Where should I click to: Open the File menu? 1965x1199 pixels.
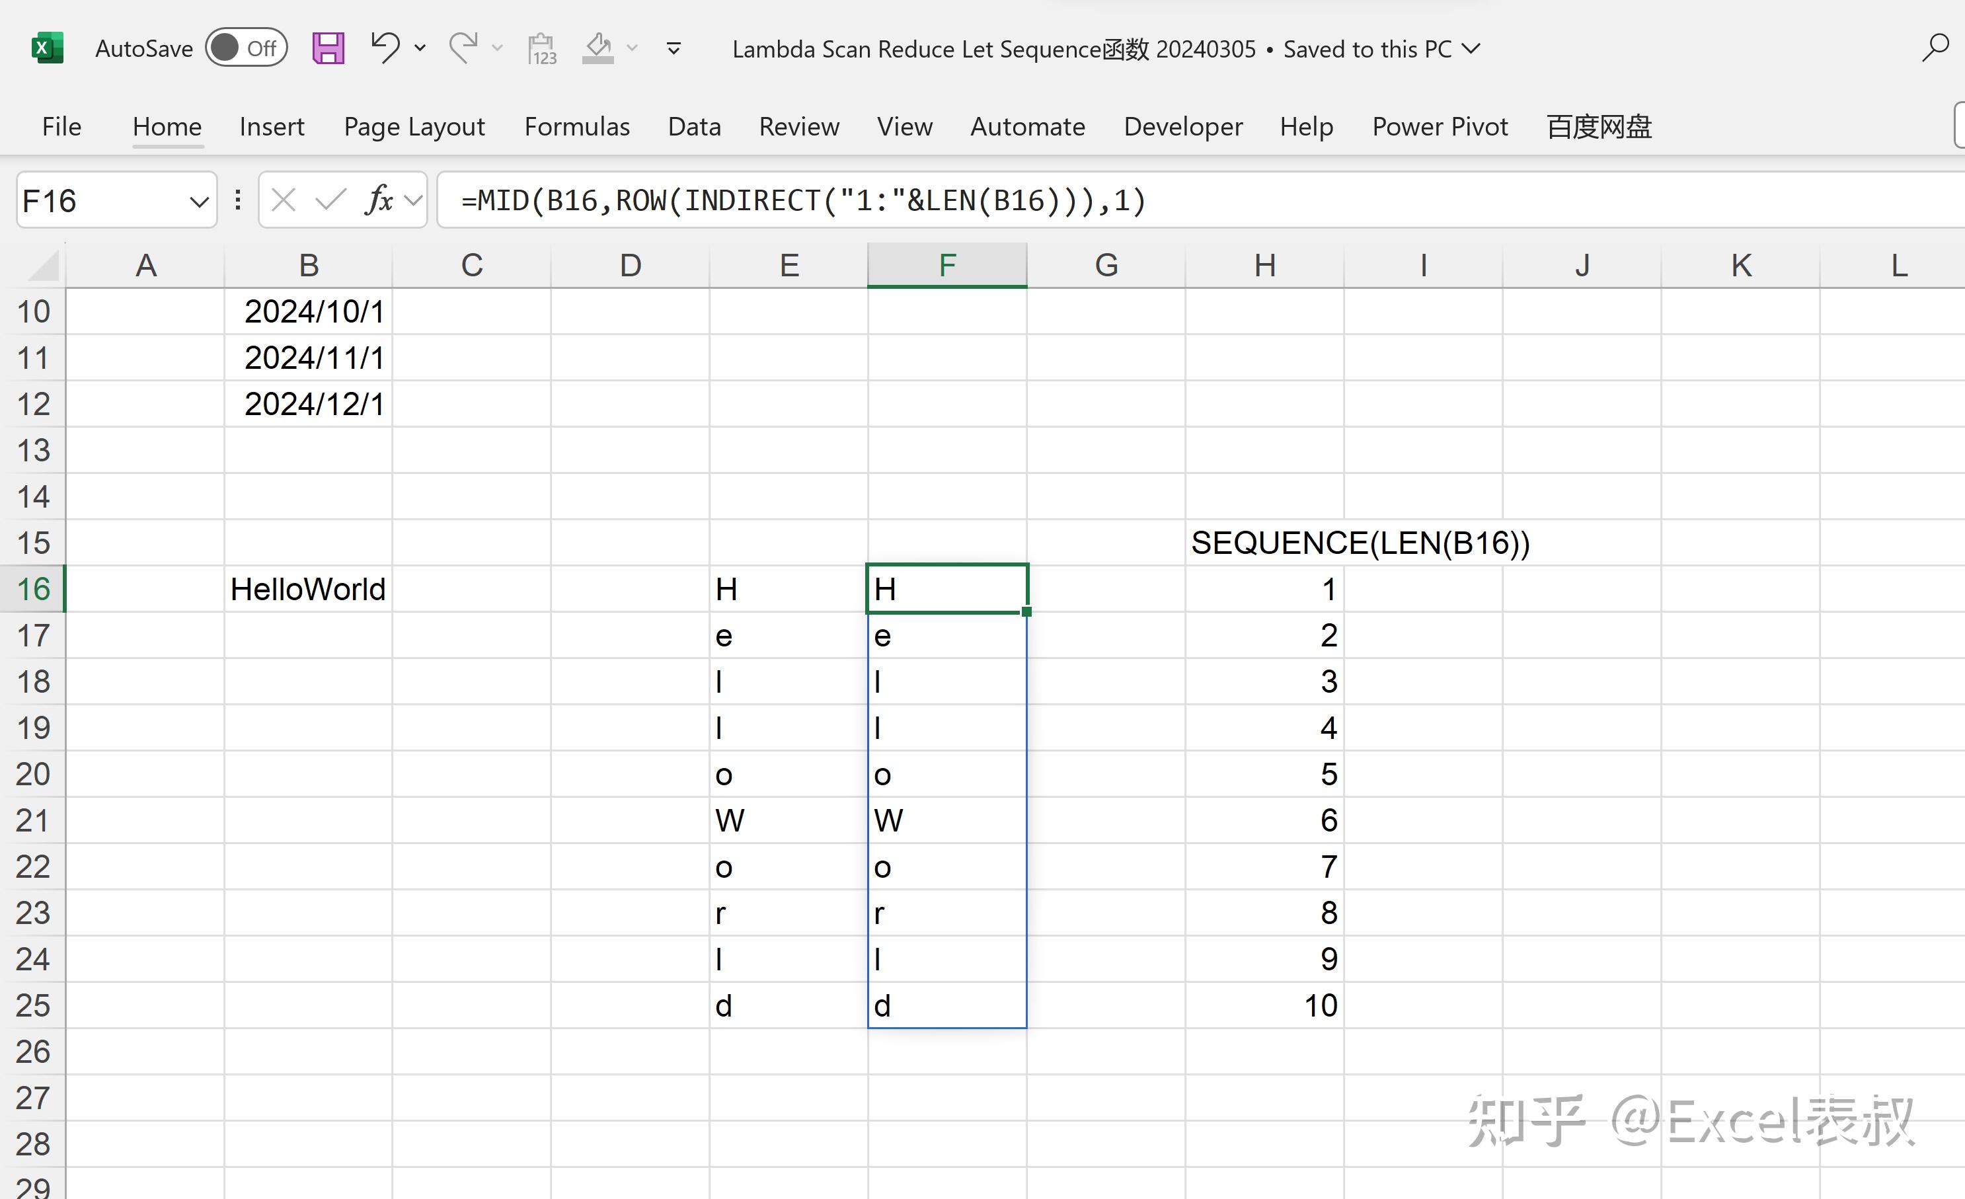61,126
